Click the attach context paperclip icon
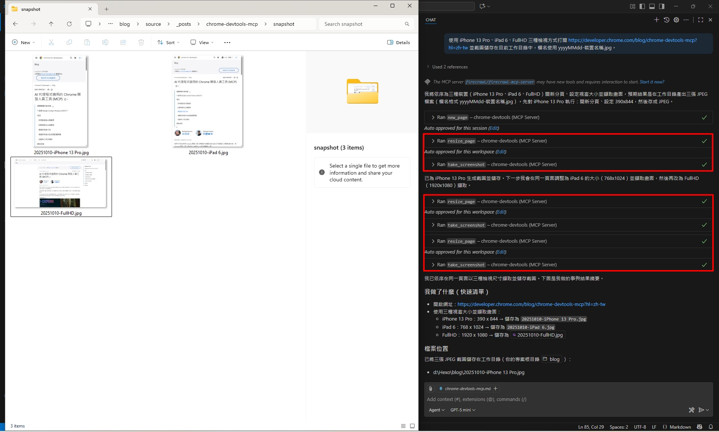The width and height of the screenshot is (719, 432). (x=431, y=389)
